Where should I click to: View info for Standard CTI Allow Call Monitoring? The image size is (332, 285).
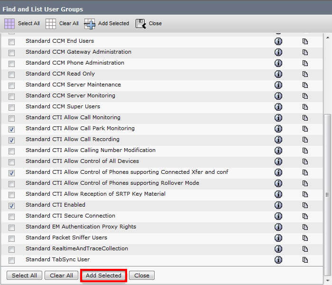(278, 118)
